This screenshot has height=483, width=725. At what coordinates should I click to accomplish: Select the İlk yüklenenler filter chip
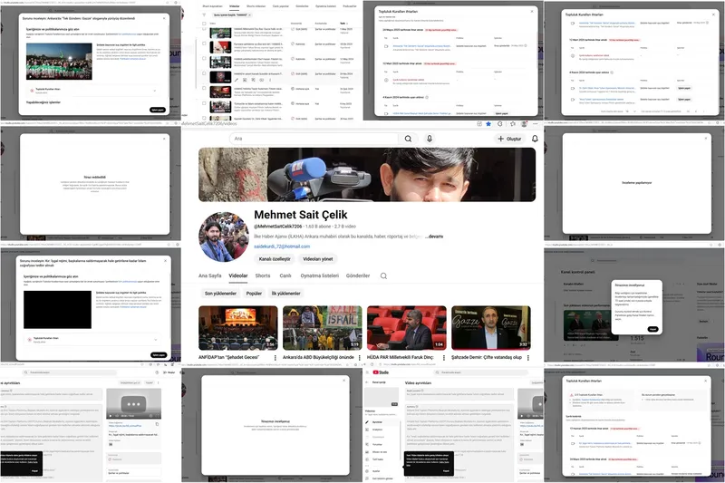pyautogui.click(x=295, y=294)
